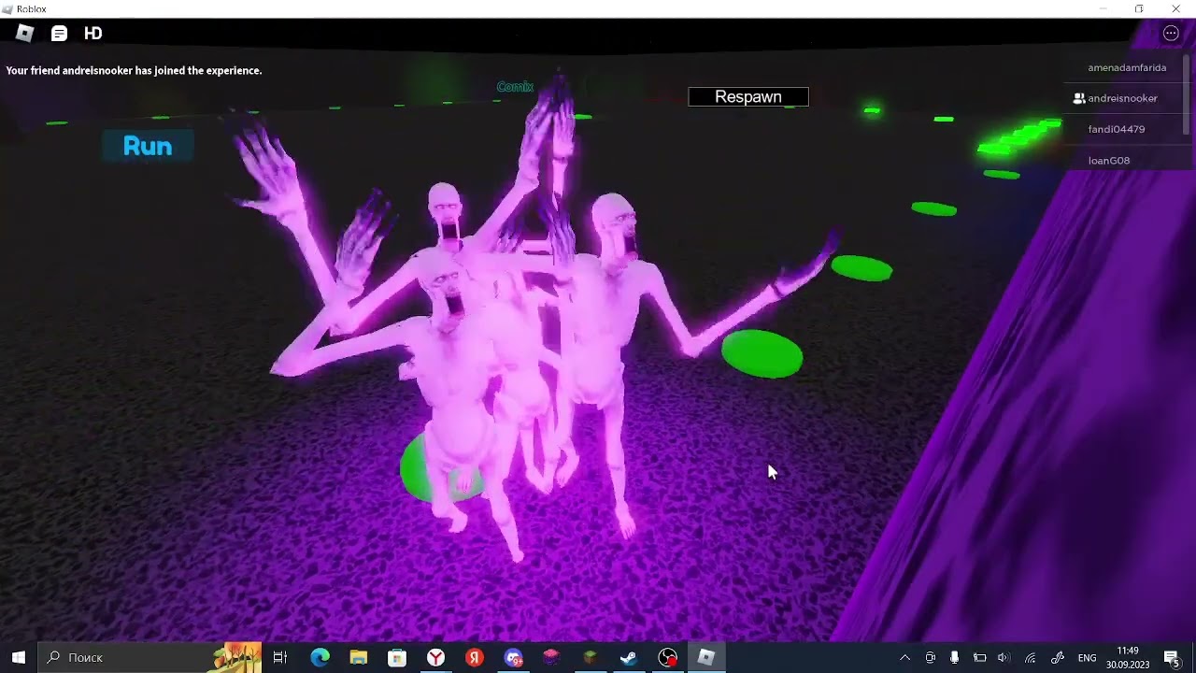
Task: Open the three-dots more menu icon
Action: tap(1171, 34)
